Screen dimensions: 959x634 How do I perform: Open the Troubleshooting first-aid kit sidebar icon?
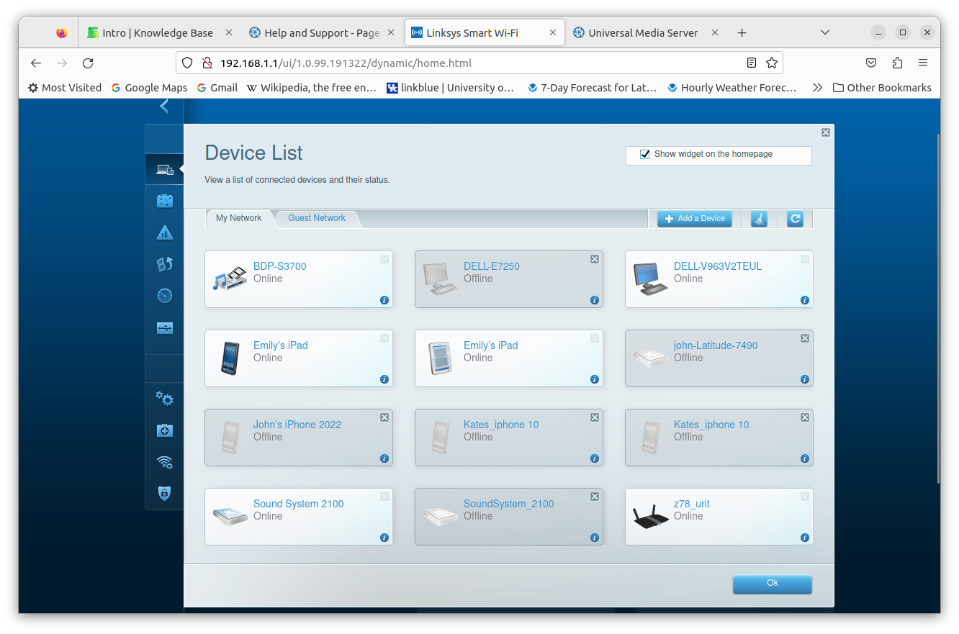coord(165,430)
